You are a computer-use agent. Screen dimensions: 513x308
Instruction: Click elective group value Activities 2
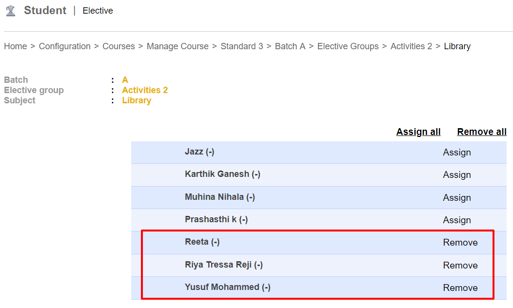145,90
